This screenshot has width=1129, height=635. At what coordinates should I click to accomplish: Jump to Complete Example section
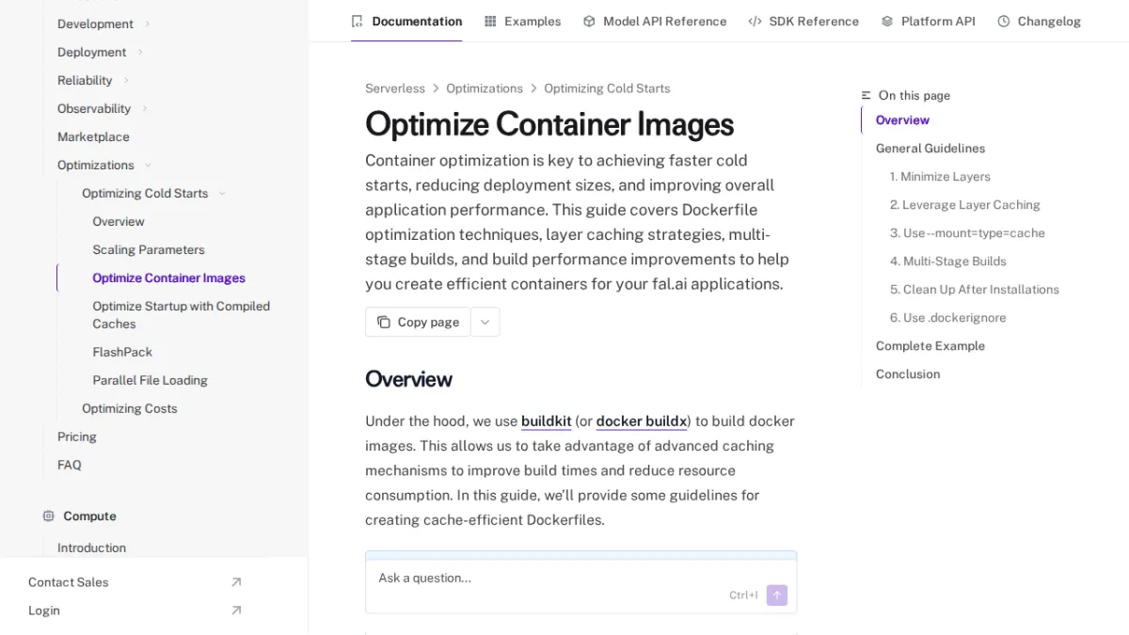930,345
